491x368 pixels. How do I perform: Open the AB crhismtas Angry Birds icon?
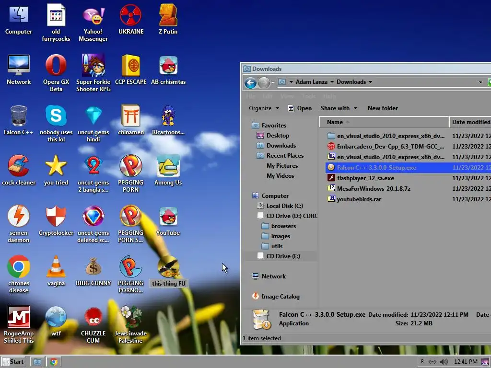click(x=168, y=69)
